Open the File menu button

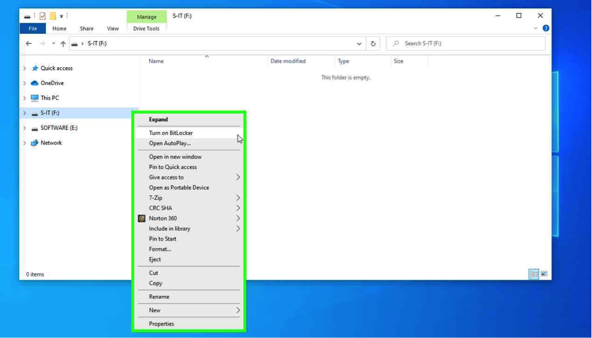33,28
